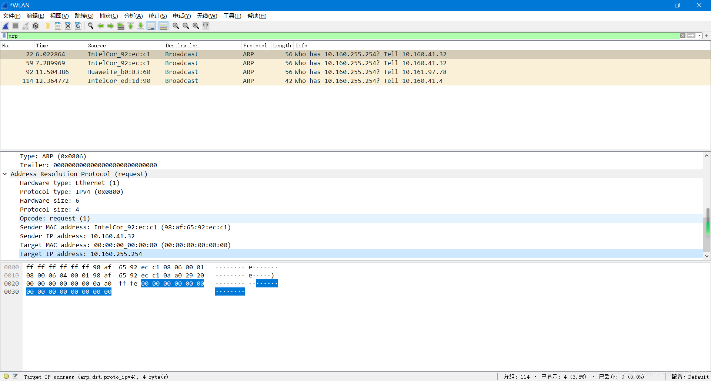Select Type: ARP (0x0806) line
Viewport: 711px width, 381px height.
tap(361, 156)
